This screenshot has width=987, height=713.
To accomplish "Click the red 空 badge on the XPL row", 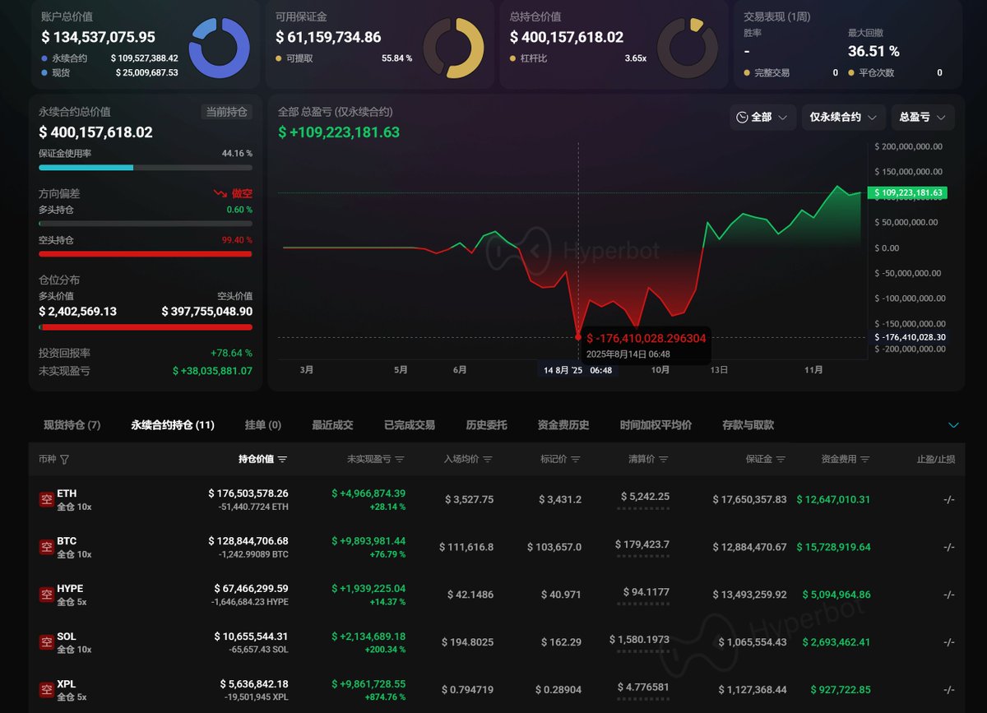I will [47, 690].
